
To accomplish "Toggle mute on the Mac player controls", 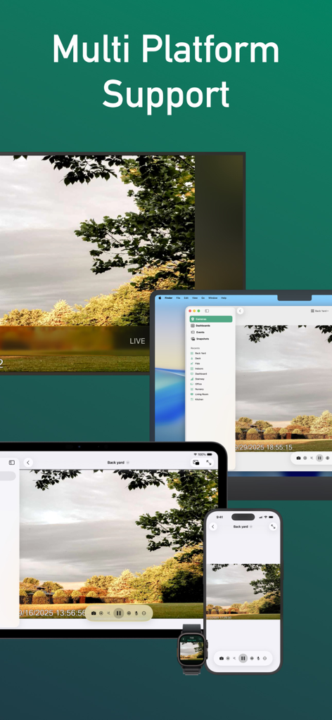I will tap(312, 458).
